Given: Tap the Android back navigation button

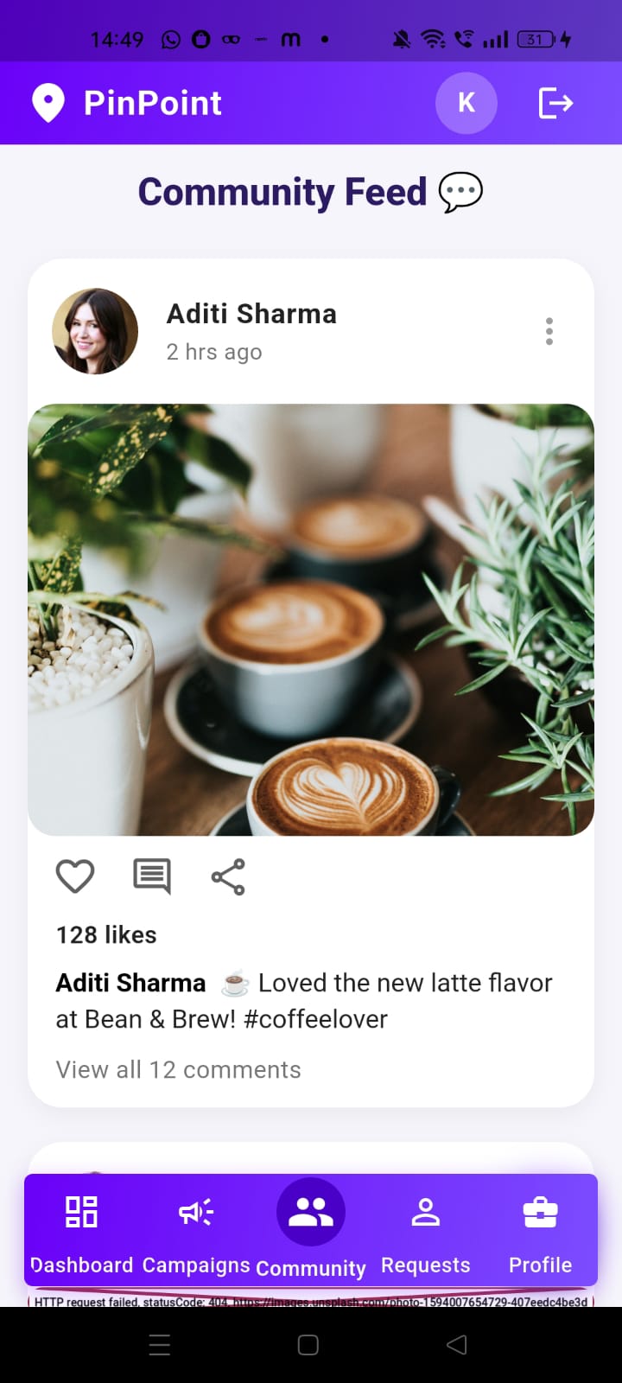Looking at the screenshot, I should click(457, 1345).
